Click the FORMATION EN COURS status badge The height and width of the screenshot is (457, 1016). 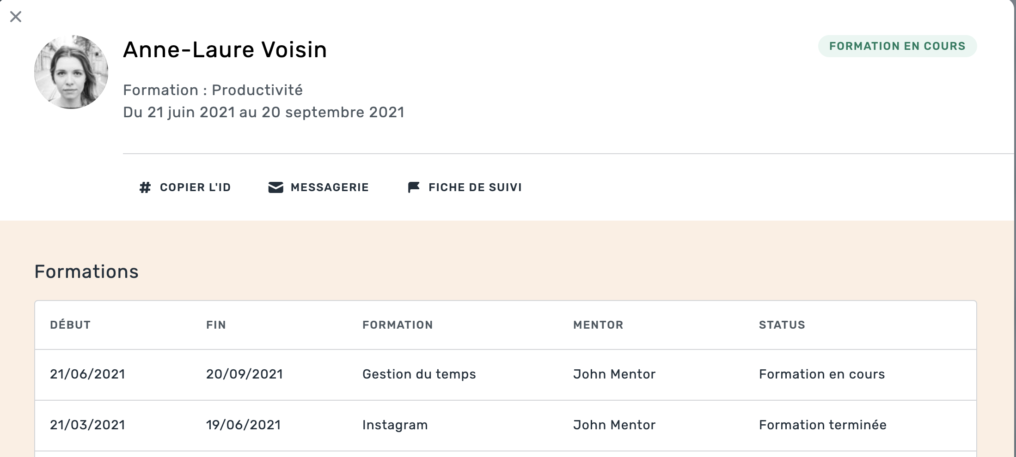click(x=897, y=46)
